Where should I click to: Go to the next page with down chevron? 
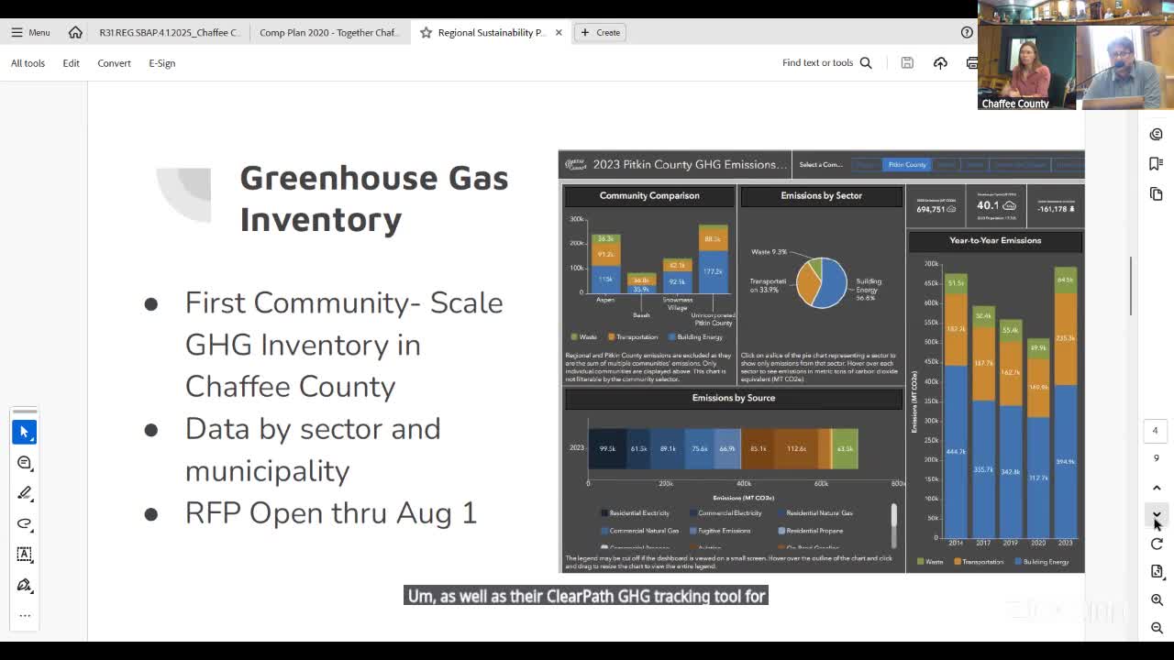(1157, 516)
